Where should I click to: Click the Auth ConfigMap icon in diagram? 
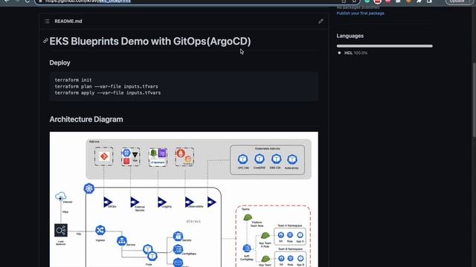247,248
